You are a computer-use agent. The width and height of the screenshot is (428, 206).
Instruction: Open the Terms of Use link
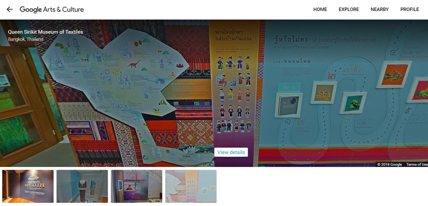tap(417, 164)
